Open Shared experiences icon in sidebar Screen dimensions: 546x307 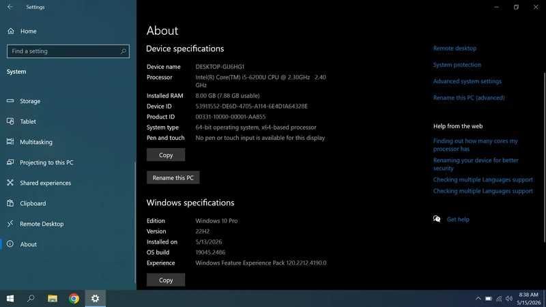coord(10,183)
